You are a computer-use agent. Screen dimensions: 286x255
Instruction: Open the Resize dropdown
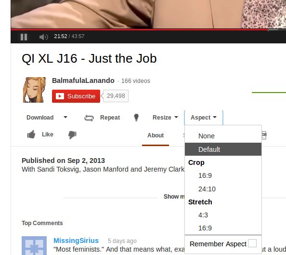165,118
